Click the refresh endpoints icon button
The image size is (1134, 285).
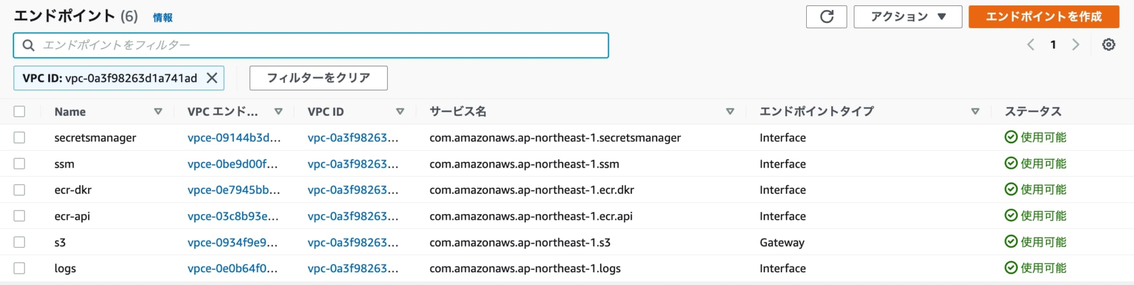(826, 17)
